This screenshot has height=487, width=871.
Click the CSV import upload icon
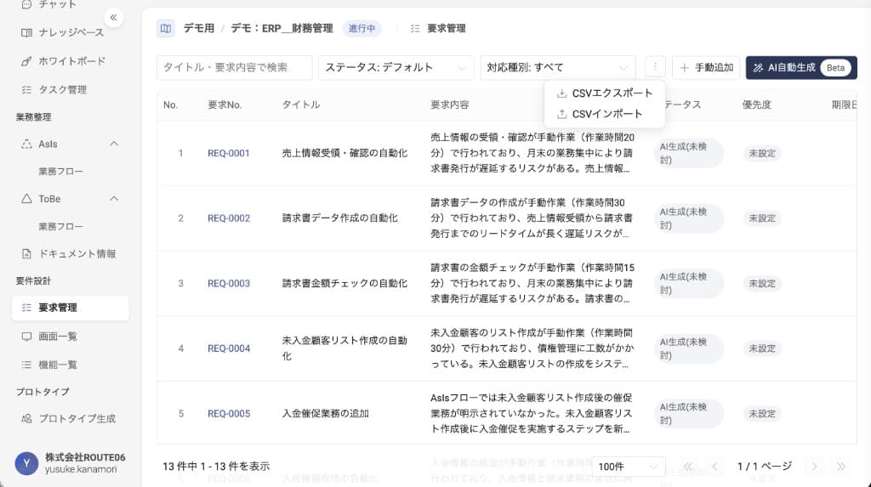561,114
